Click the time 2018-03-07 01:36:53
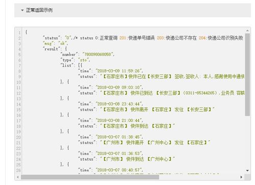 point(118,153)
